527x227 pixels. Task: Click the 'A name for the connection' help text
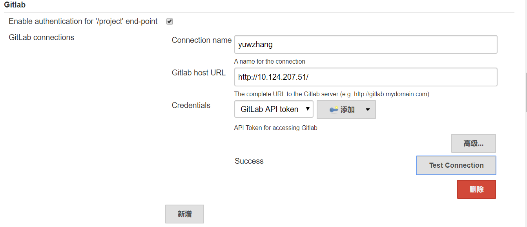coord(270,61)
